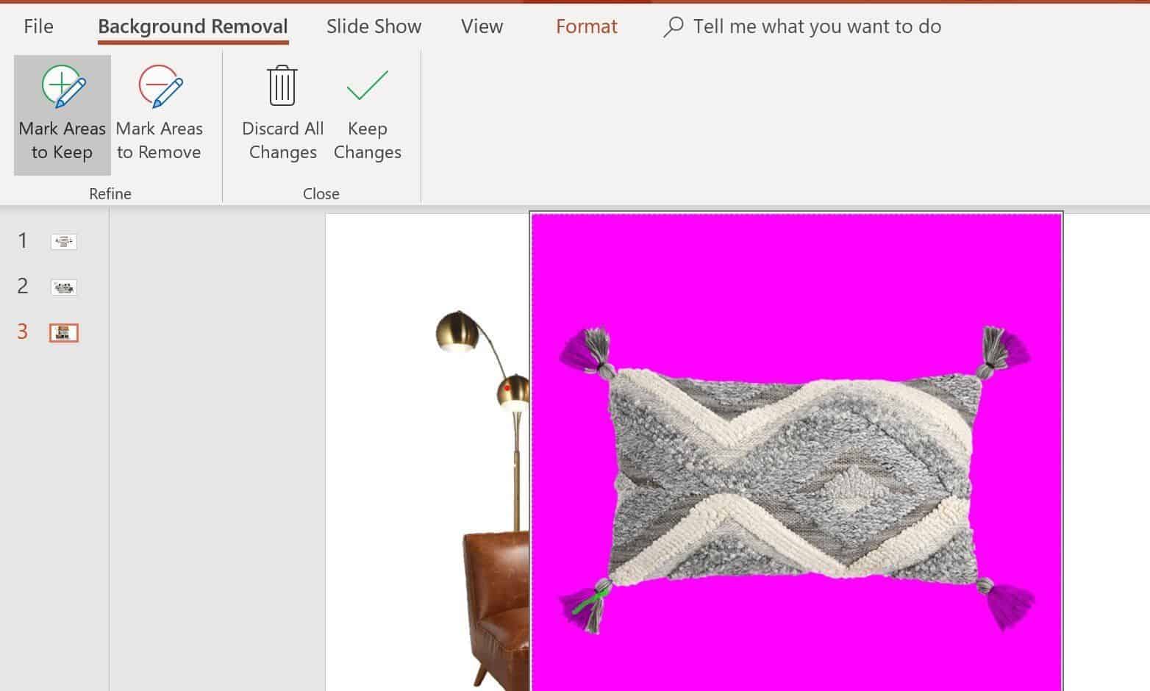Click the magnifier icon beside Tell me
1150x691 pixels.
pos(674,26)
